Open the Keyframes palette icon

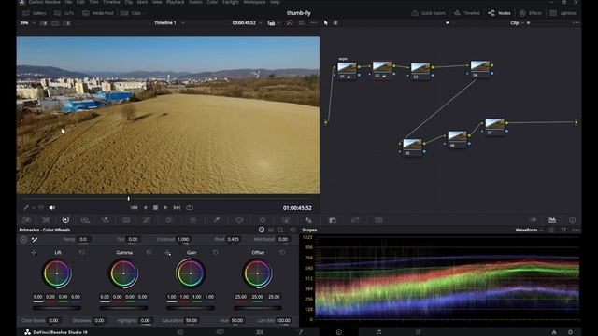pyautogui.click(x=533, y=220)
